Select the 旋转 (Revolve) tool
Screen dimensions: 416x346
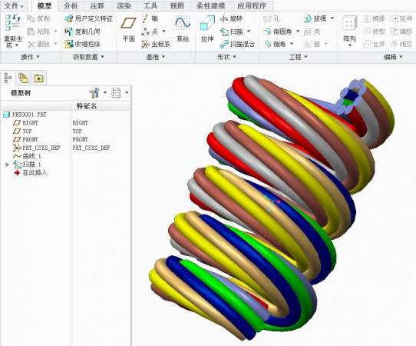tap(231, 18)
